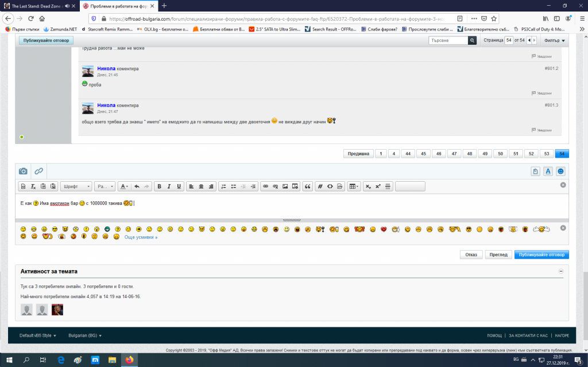Remove hyperlink with unlink icon
The width and height of the screenshot is (588, 367).
click(275, 186)
